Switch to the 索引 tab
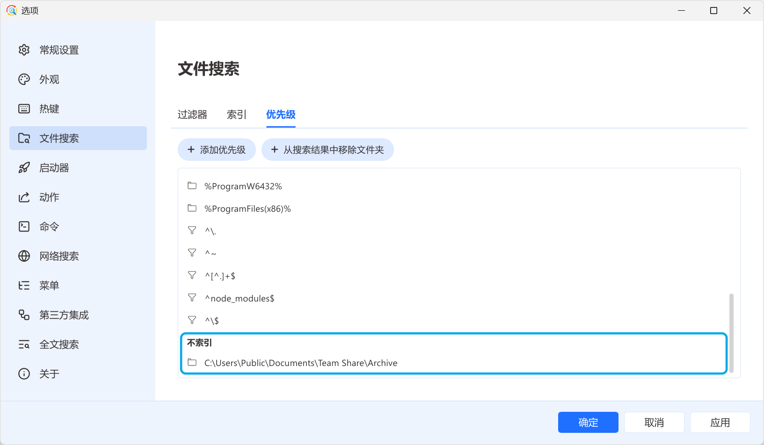764x445 pixels. (237, 115)
